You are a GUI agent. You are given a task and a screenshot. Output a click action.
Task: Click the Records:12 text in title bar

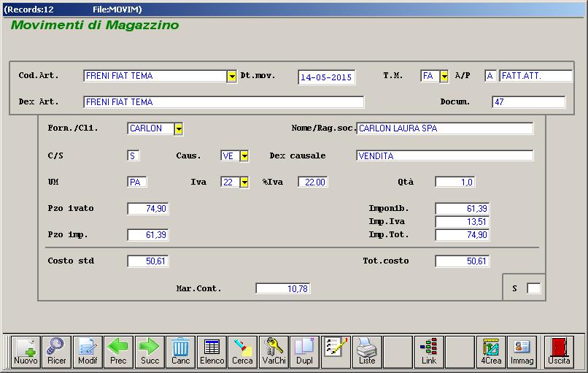pyautogui.click(x=29, y=9)
